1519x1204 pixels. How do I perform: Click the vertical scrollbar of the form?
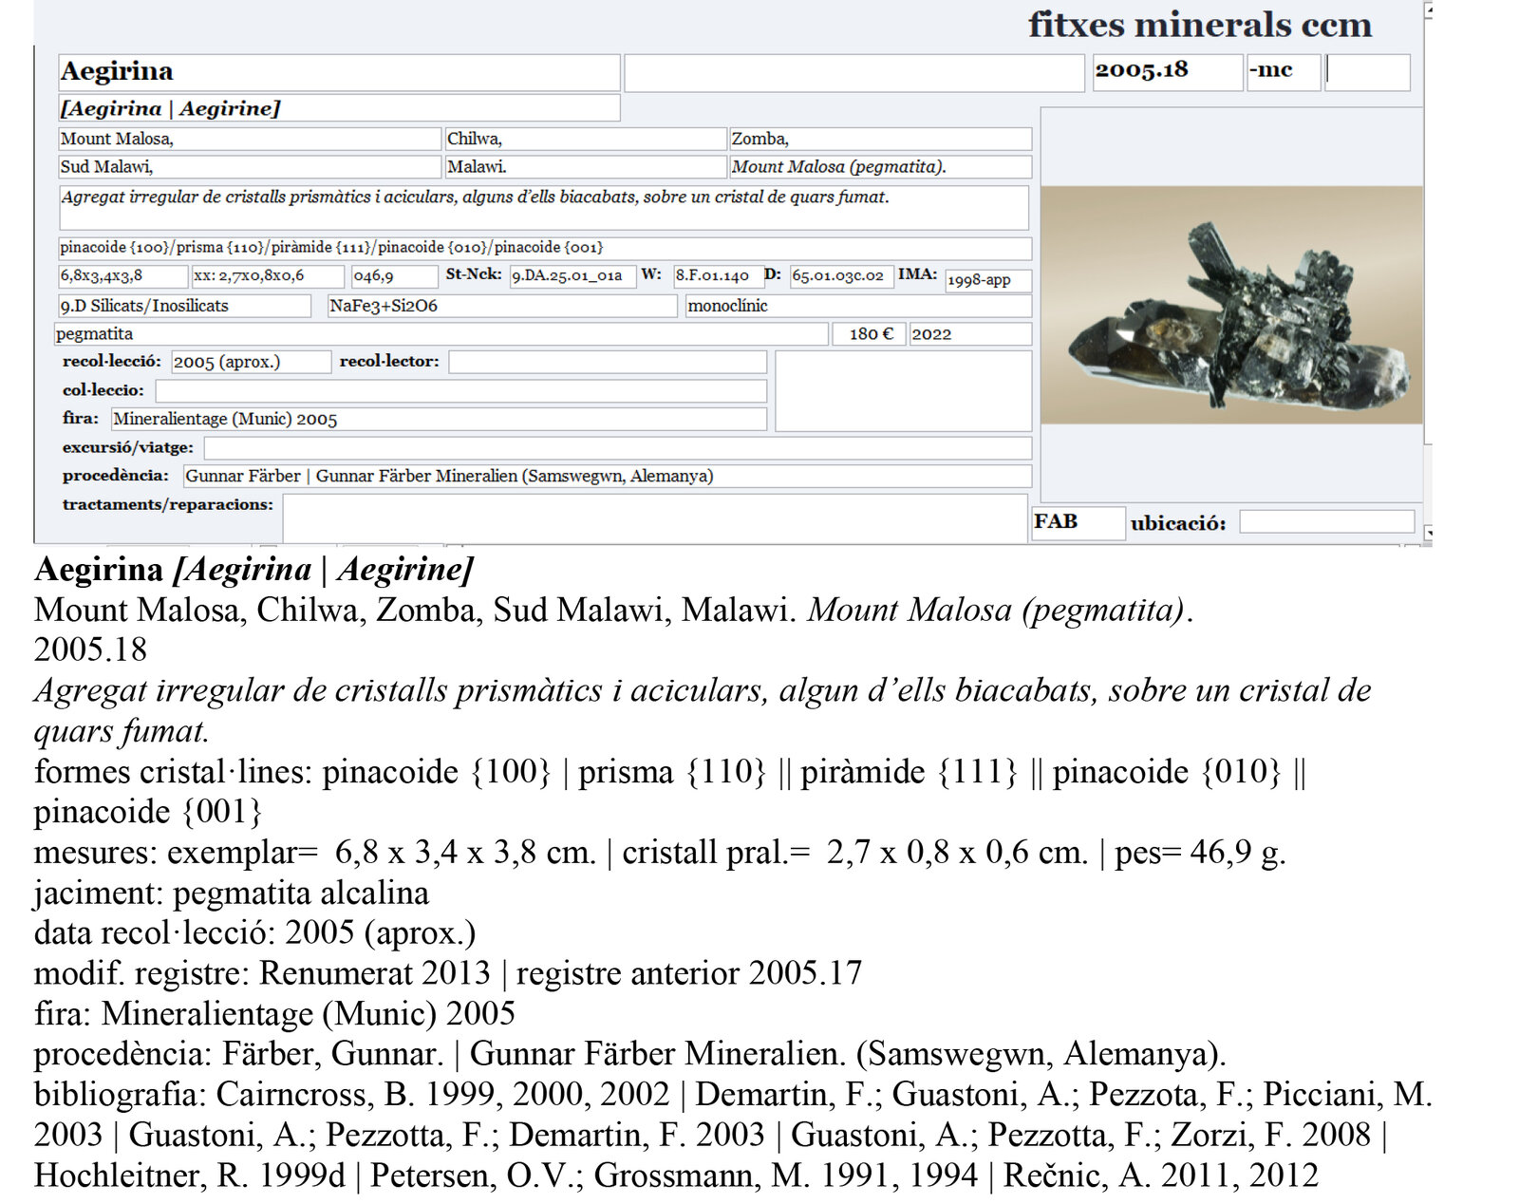coord(1428,271)
